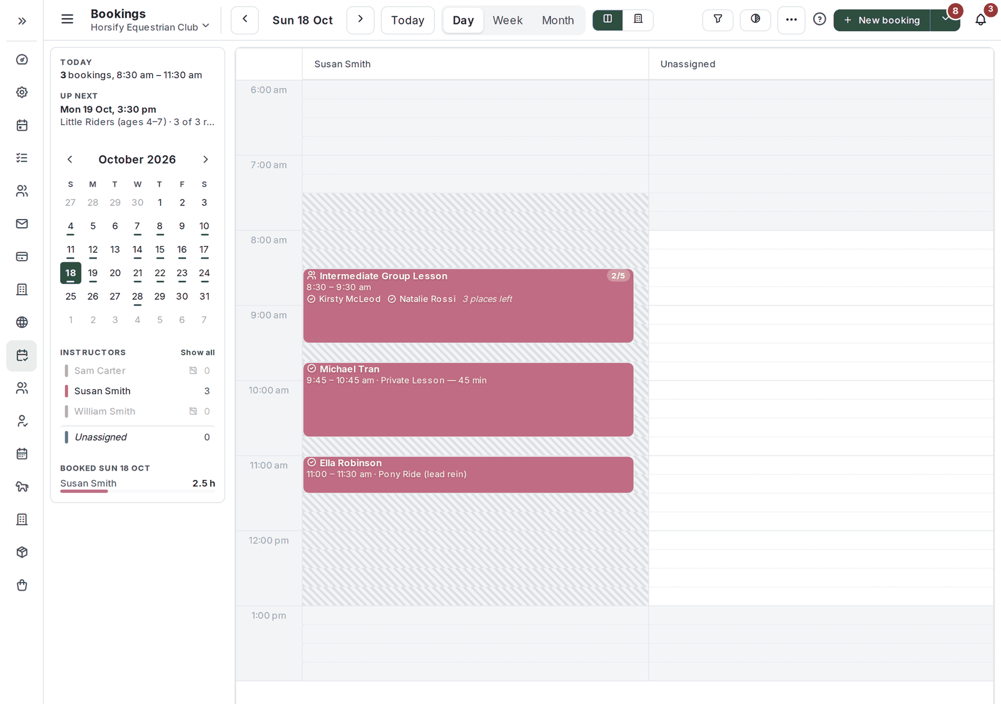Click the New booking button
Screen dimensions: 1001x704
[x=882, y=20]
